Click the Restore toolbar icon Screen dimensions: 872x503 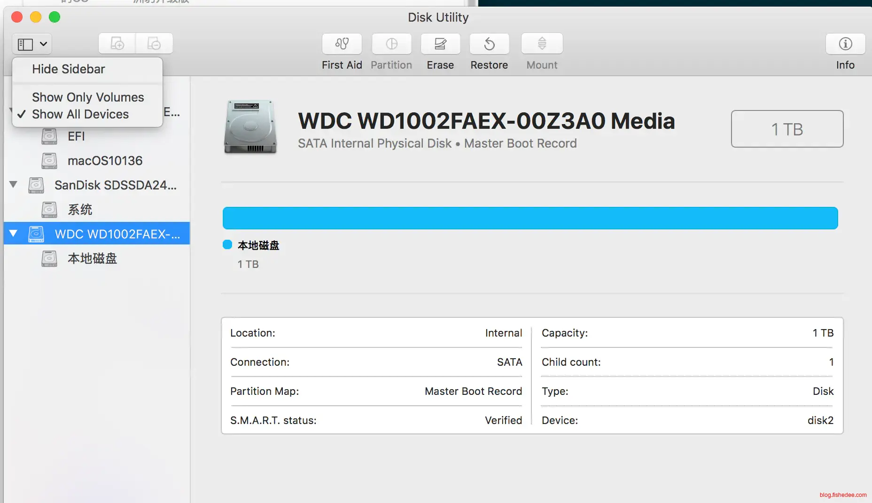coord(489,44)
